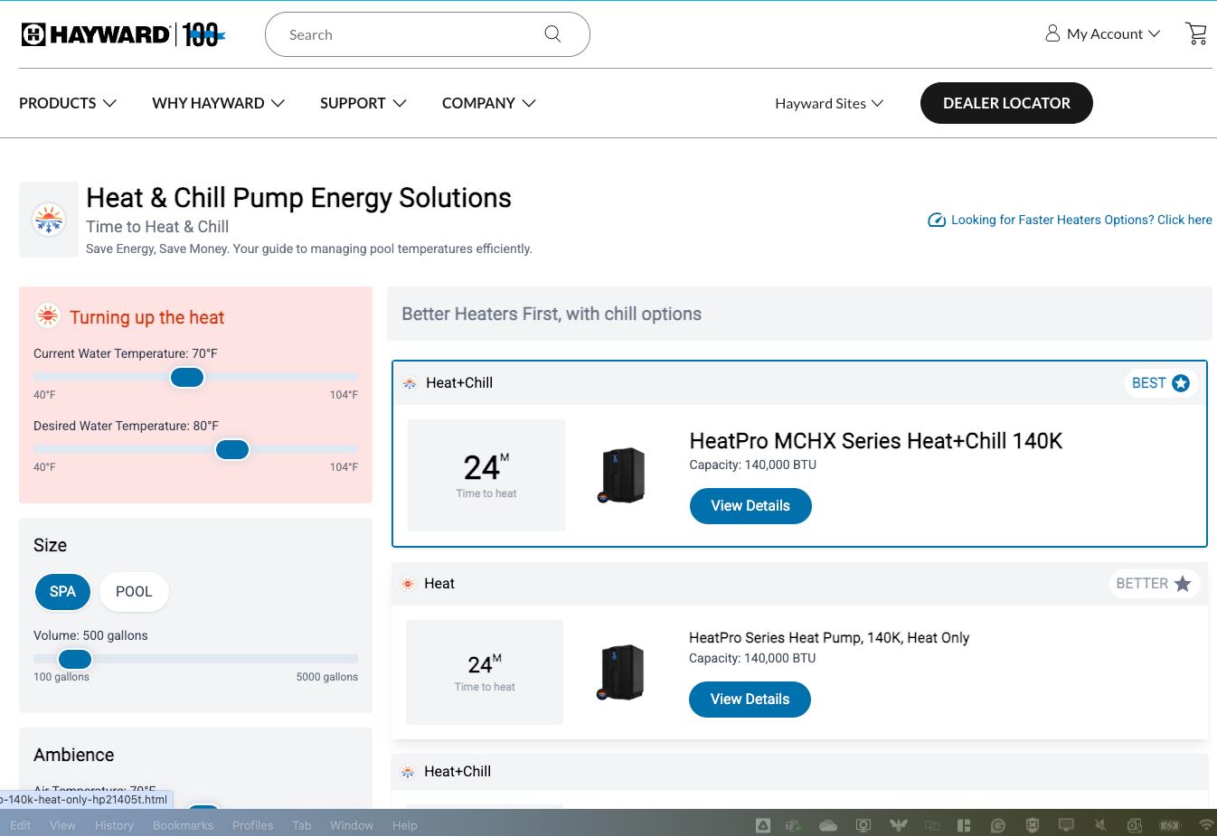This screenshot has width=1217, height=836.
Task: Click the DEALER LOCATOR button
Action: point(1006,103)
